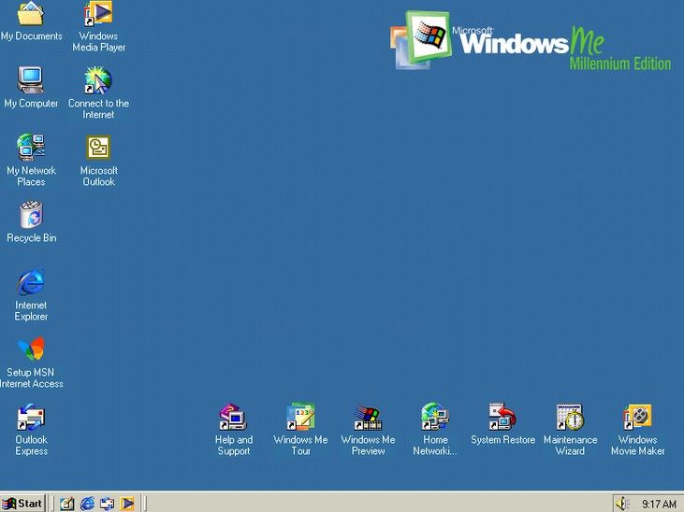
Task: Select the Windows Me Tour shortcut
Action: (x=300, y=418)
